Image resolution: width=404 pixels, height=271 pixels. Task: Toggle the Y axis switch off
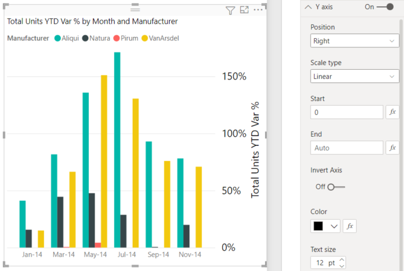[x=385, y=7]
